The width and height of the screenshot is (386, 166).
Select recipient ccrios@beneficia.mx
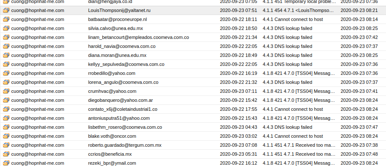(110, 154)
